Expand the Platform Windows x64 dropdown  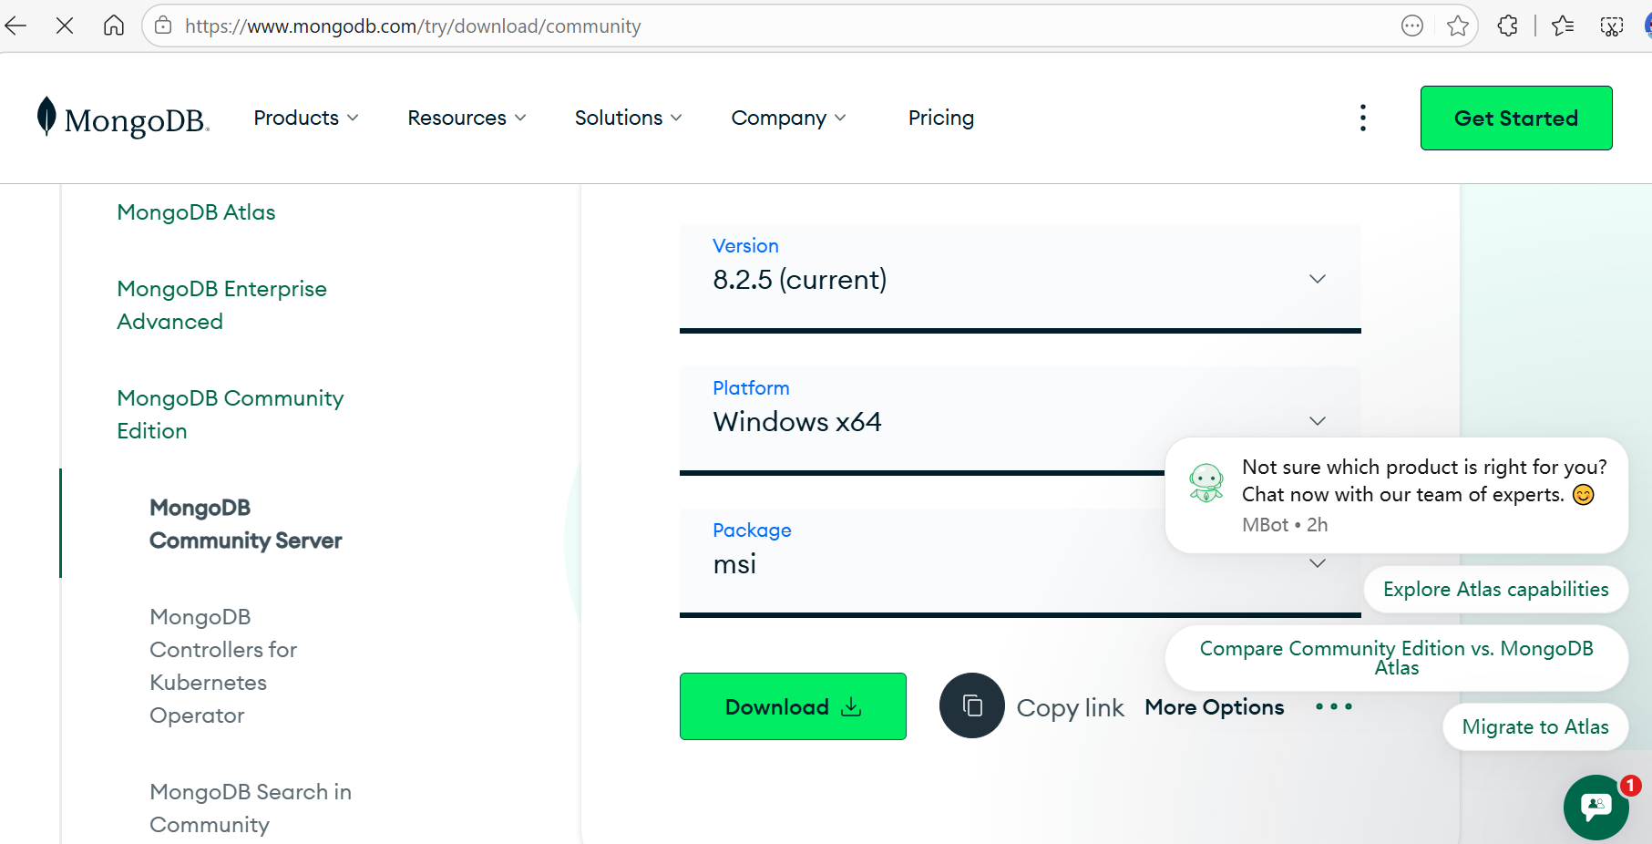pyautogui.click(x=1021, y=420)
